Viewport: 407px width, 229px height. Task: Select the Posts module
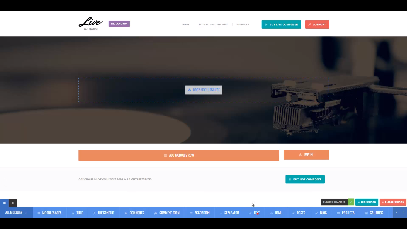tap(298, 213)
